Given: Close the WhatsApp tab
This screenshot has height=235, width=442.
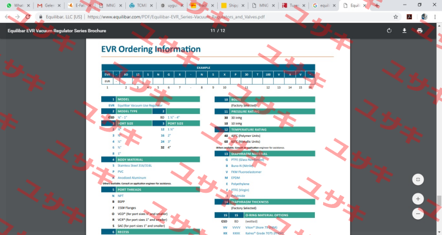Looking at the screenshot, I should coord(28,5).
